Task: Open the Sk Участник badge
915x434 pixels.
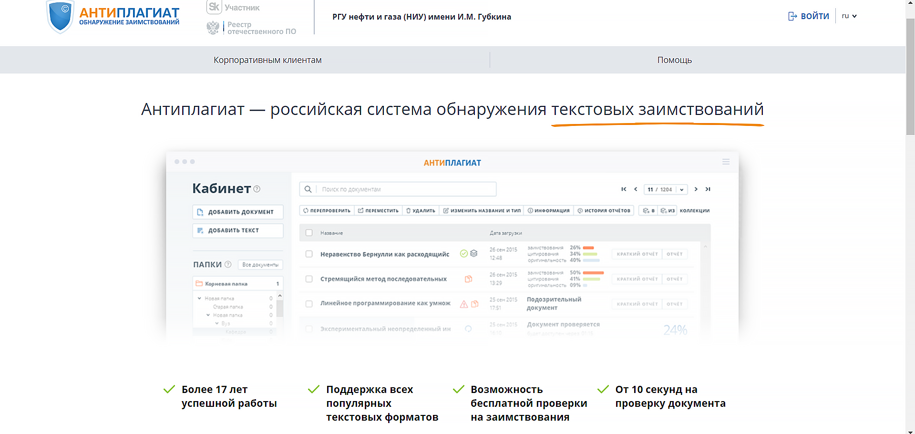Action: coord(233,7)
